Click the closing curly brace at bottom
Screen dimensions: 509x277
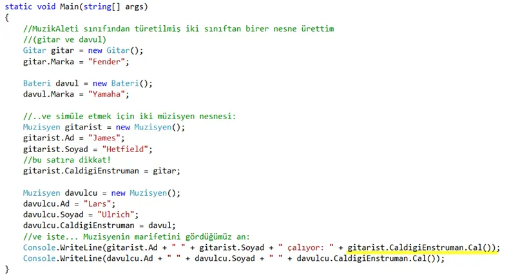(7, 269)
